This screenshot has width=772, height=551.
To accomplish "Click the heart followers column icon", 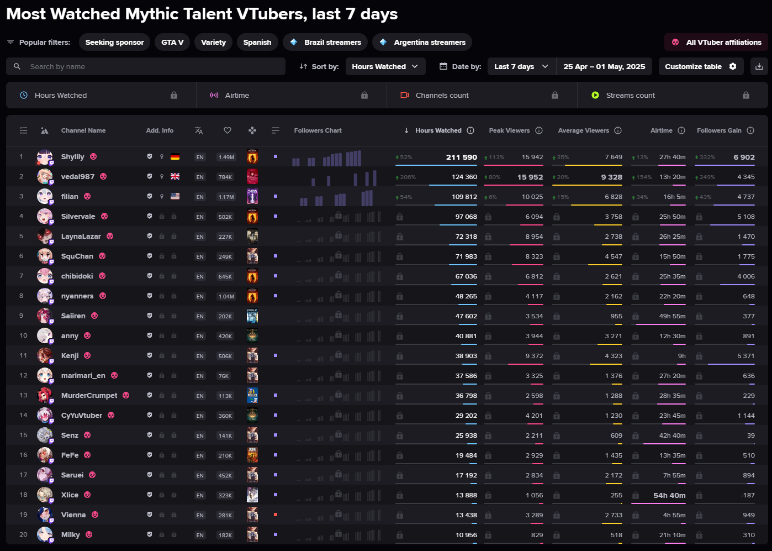I will 227,130.
